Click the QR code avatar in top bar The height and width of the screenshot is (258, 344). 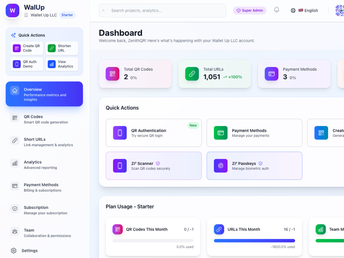340,11
